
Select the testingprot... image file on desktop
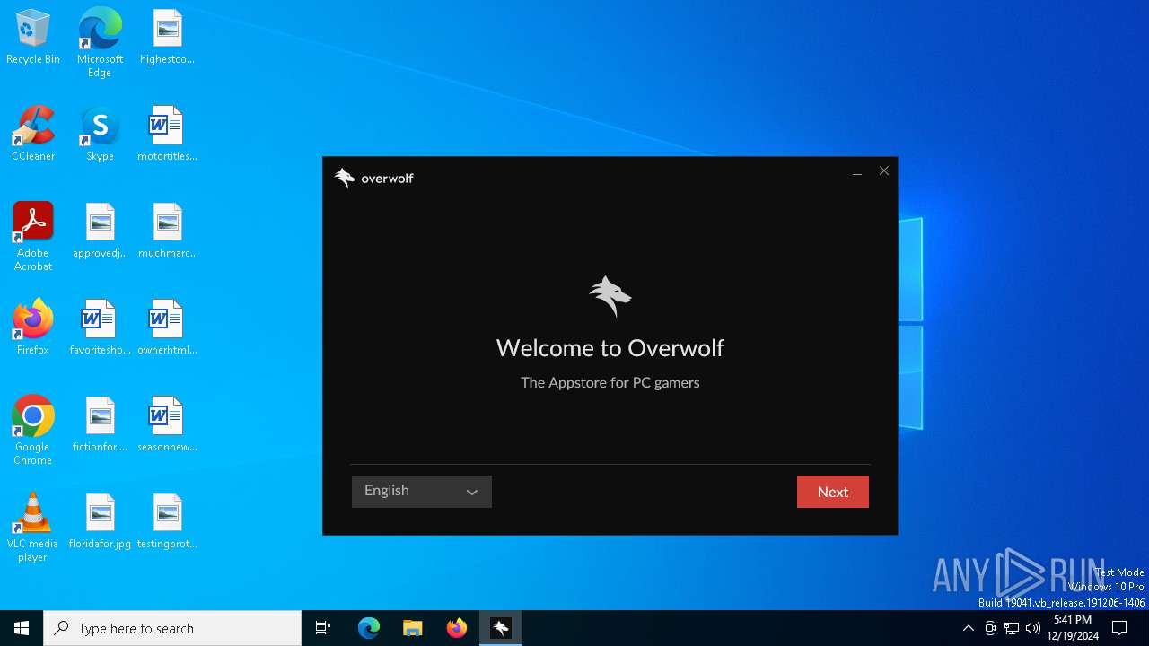point(167,522)
